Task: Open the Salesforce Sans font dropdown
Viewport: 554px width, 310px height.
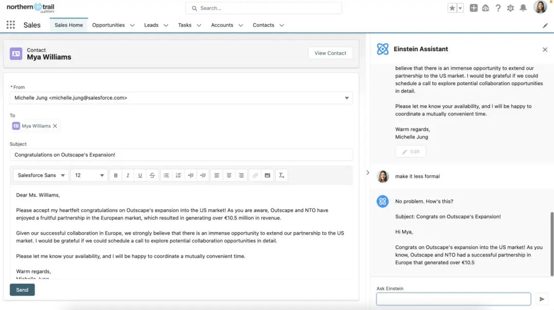Action: [41, 175]
